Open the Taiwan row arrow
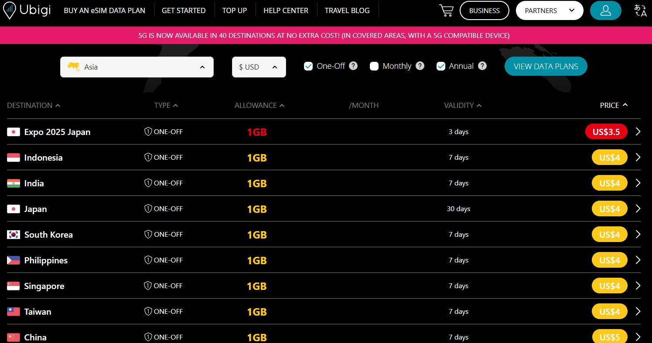This screenshot has width=652, height=343. pos(638,311)
